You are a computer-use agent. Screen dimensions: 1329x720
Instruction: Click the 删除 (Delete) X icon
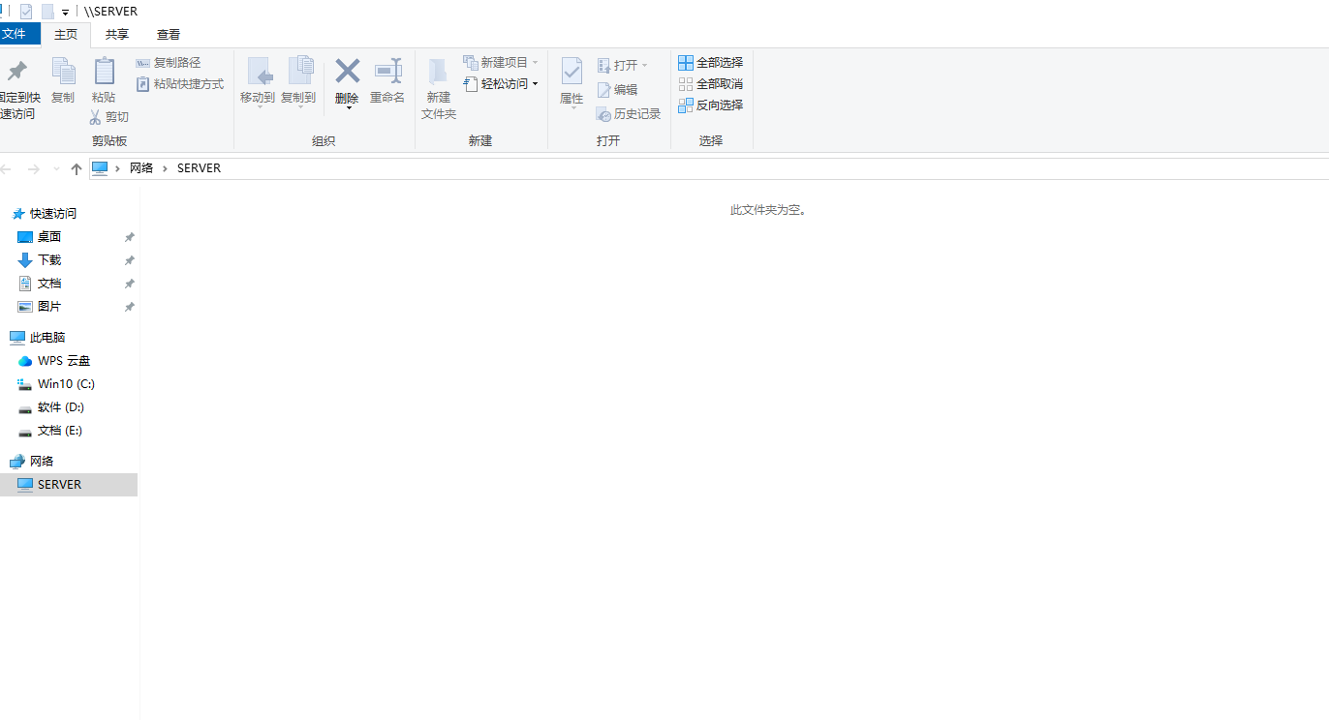347,71
